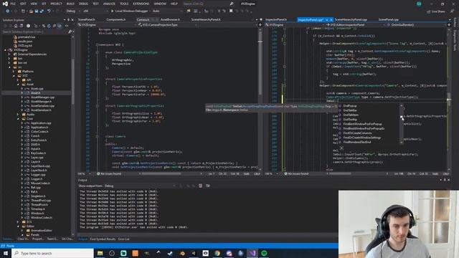The height and width of the screenshot is (258, 459).
Task: Click the Navigate Backward toolbar icon
Action: point(7,11)
